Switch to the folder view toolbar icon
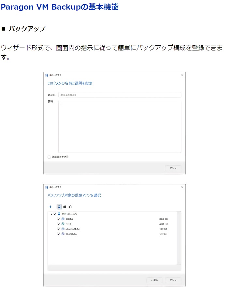 (x=65, y=207)
